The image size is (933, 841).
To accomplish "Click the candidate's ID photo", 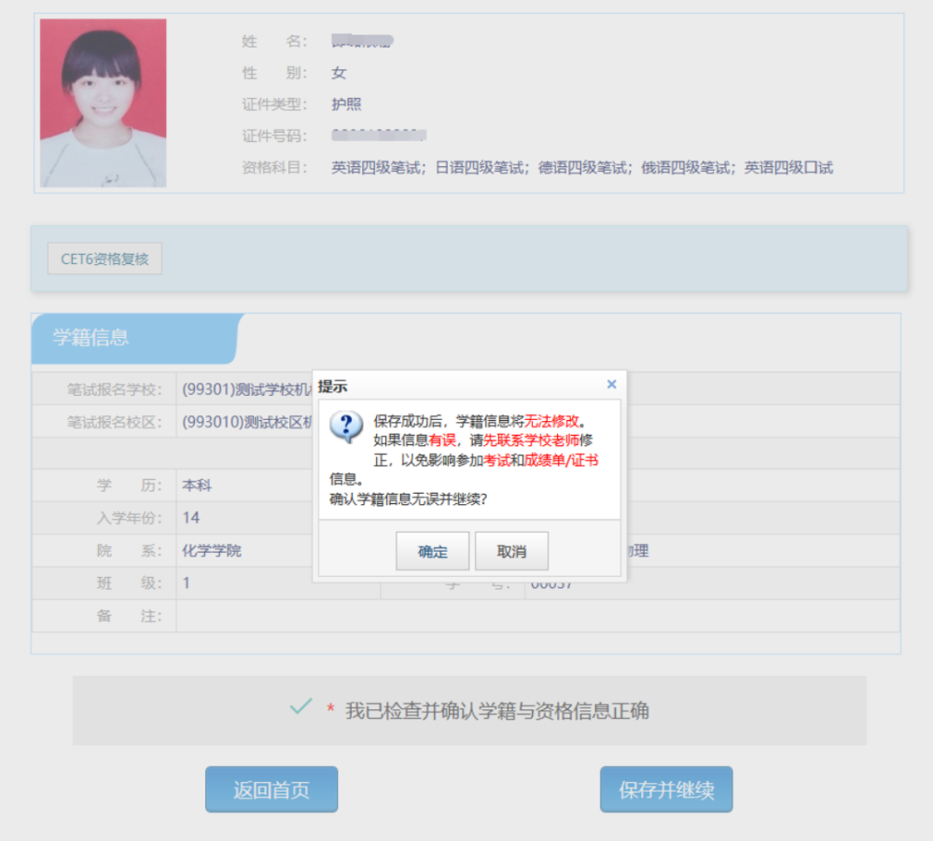I will [103, 103].
